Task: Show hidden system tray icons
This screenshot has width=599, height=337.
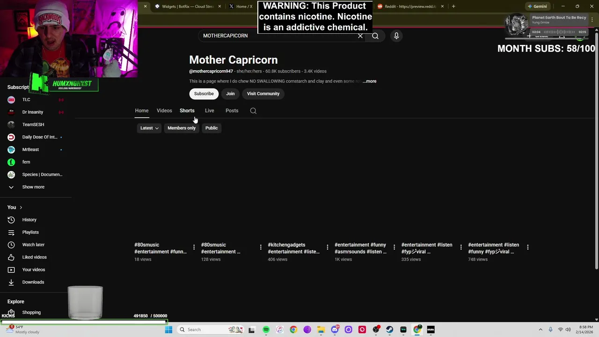Action: [x=541, y=330]
